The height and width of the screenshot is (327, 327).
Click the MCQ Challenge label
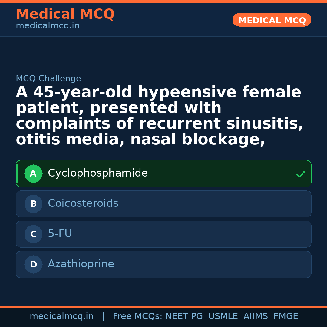48,79
